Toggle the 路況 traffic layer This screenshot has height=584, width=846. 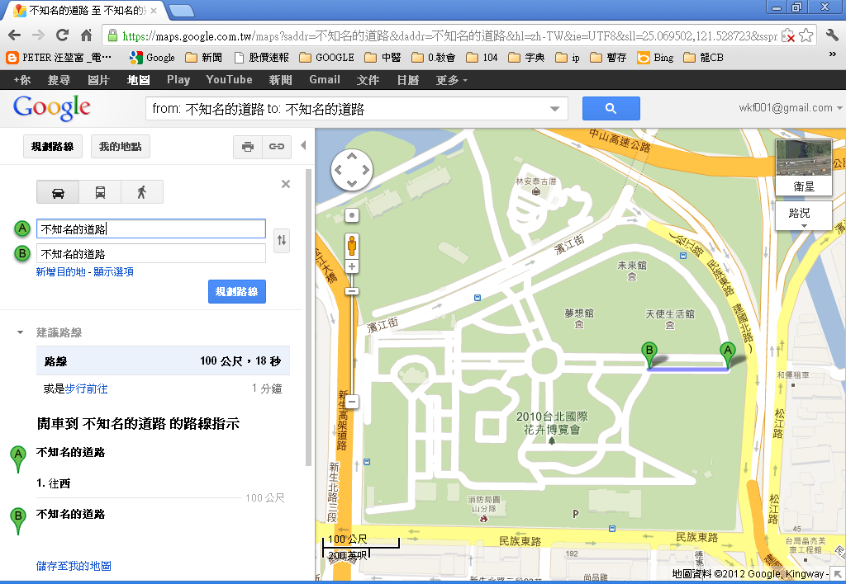coord(803,215)
